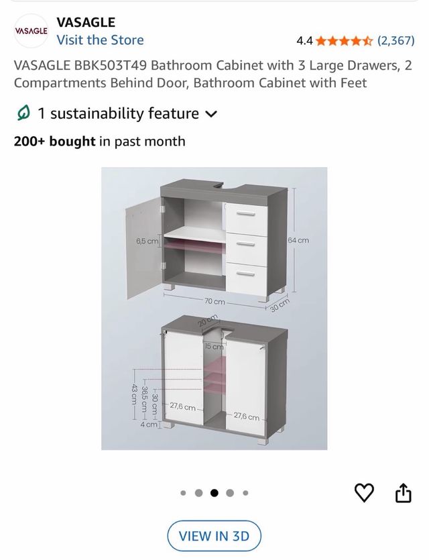Click the heart icon to save product
The height and width of the screenshot is (560, 429).
tap(364, 493)
